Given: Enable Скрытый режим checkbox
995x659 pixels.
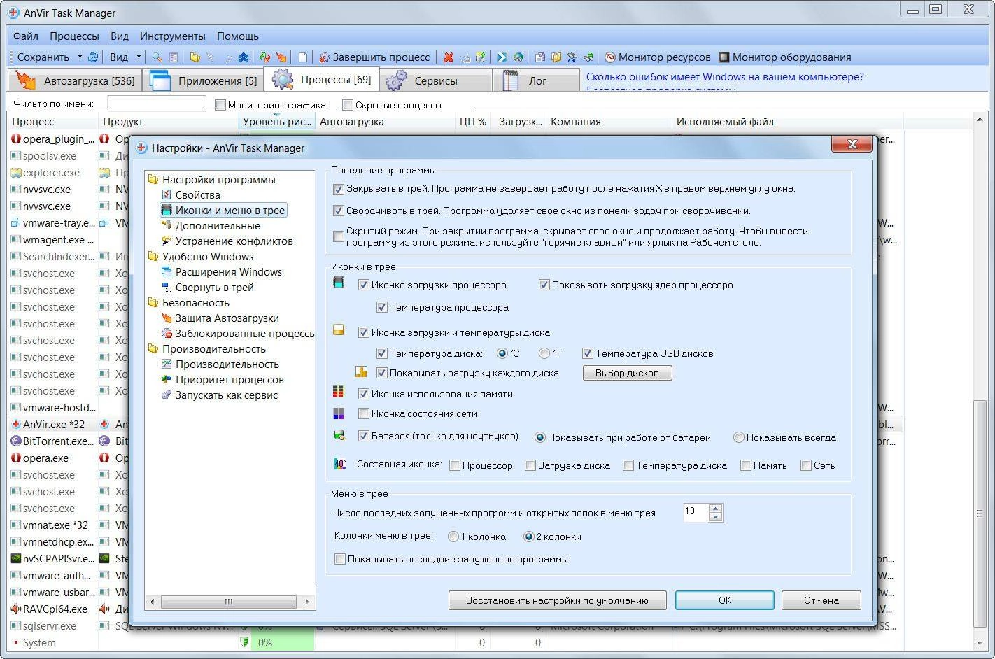Looking at the screenshot, I should tap(339, 236).
